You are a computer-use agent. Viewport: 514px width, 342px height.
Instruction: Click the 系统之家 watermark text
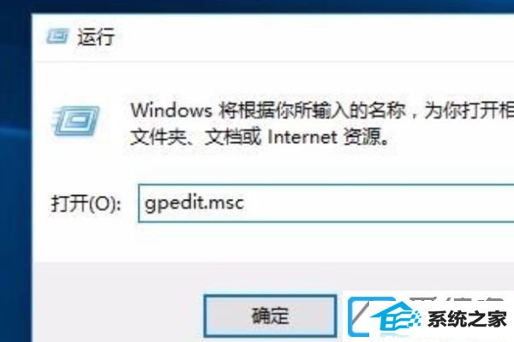point(468,319)
